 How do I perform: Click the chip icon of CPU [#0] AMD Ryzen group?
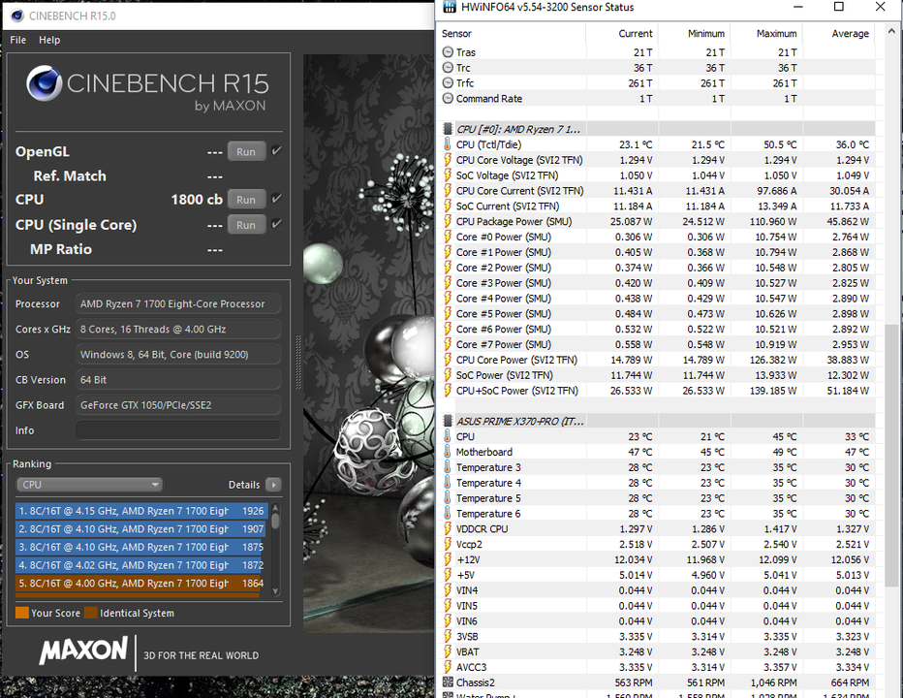tap(448, 129)
